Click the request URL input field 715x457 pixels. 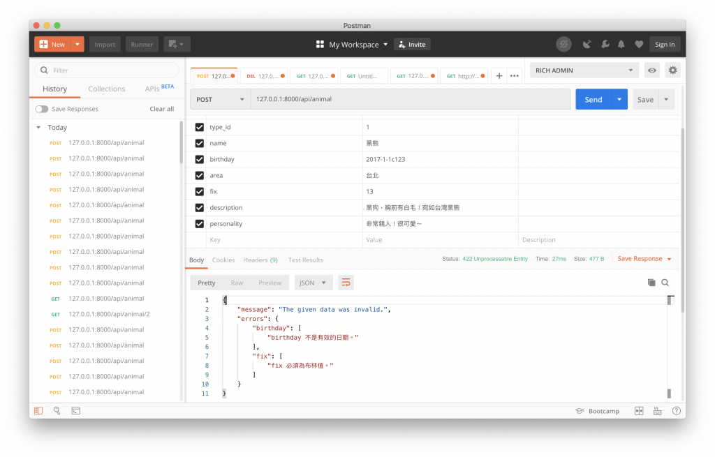pos(411,99)
